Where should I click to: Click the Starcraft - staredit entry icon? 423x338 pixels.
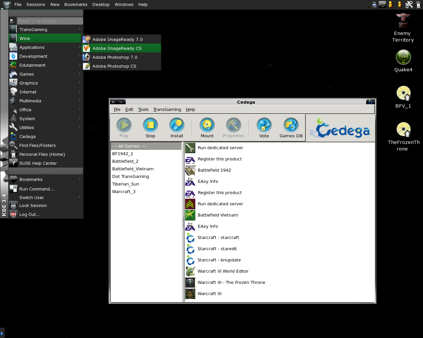(190, 249)
